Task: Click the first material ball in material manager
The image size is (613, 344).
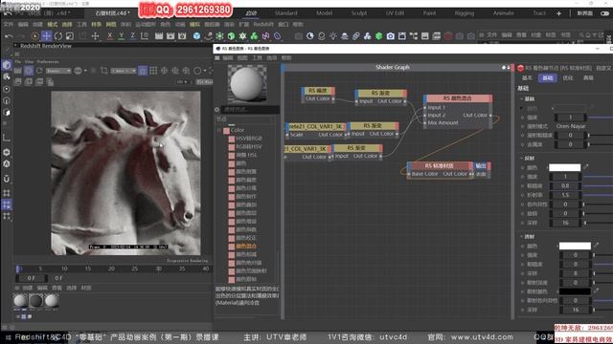Action: coord(20,301)
